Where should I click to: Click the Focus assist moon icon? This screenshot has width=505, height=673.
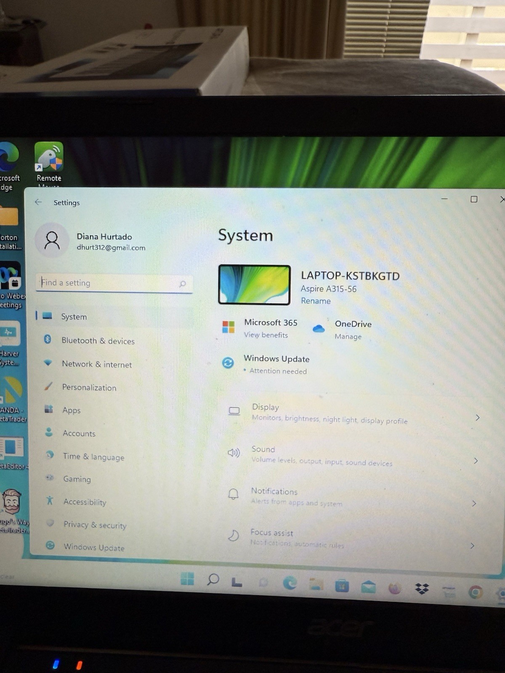233,535
